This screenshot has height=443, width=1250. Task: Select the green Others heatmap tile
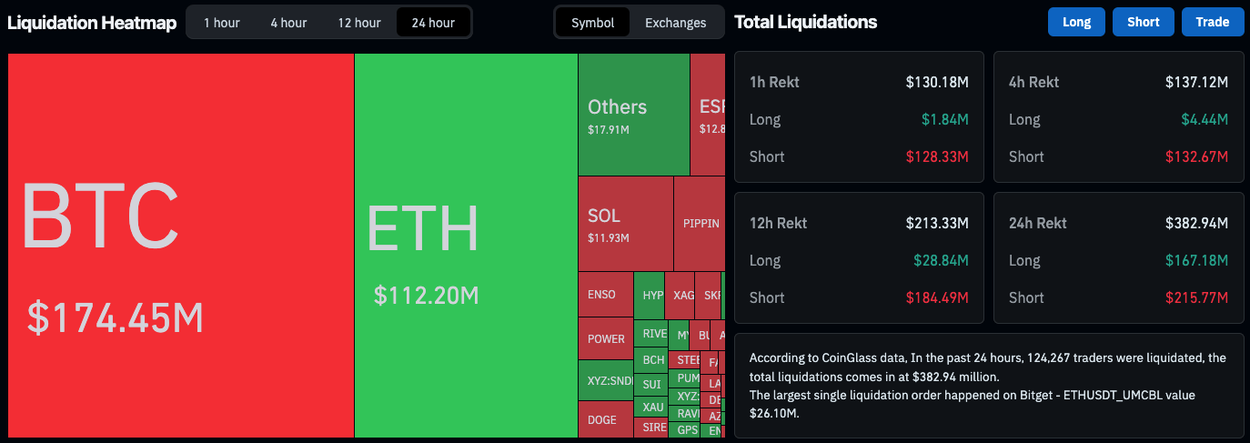(x=633, y=115)
